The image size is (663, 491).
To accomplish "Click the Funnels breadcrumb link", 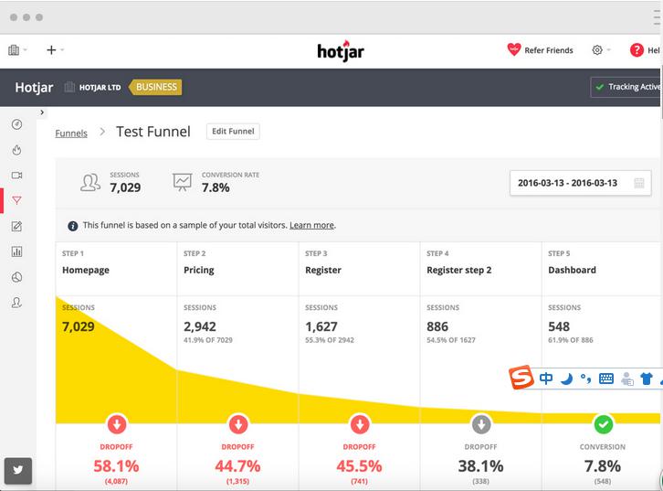I will point(71,133).
